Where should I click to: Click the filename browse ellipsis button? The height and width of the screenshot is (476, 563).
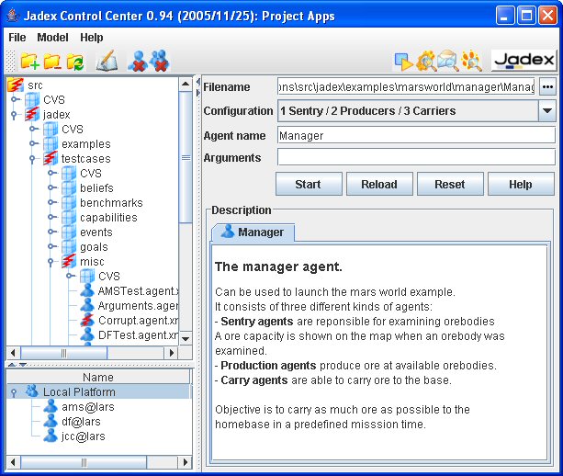pyautogui.click(x=547, y=87)
